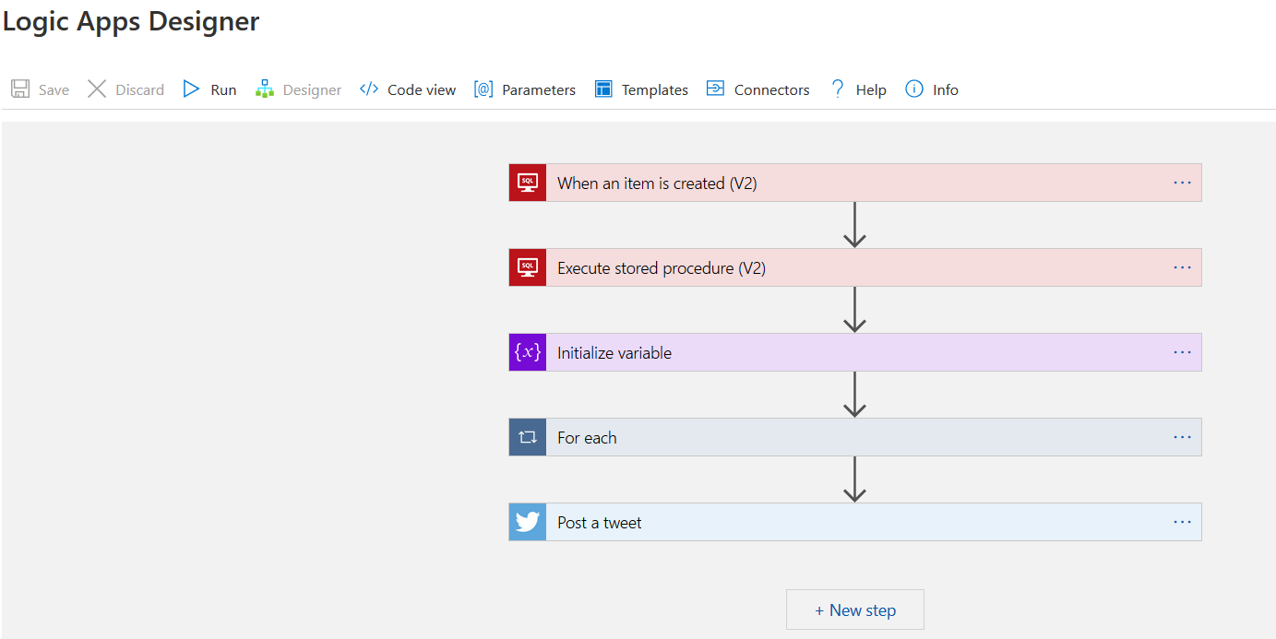Open Code view from the toolbar
This screenshot has width=1276, height=639.
click(x=408, y=89)
